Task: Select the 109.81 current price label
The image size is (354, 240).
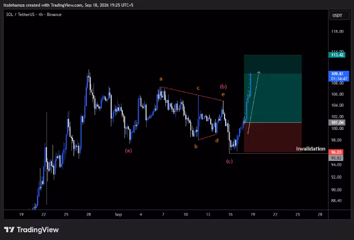Action: point(339,76)
